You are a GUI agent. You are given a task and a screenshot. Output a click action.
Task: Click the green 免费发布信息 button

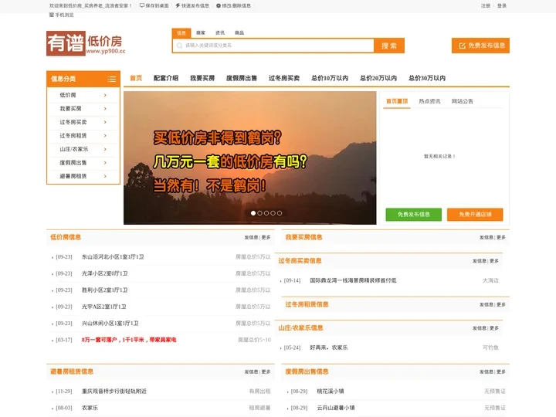(x=413, y=214)
